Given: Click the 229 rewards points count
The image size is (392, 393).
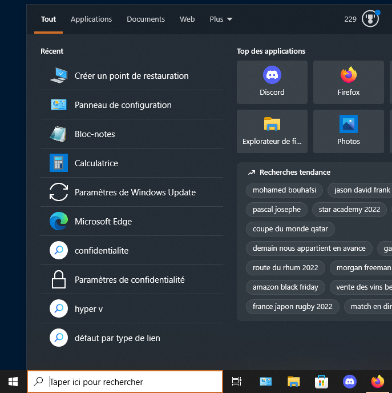Looking at the screenshot, I should coord(350,19).
